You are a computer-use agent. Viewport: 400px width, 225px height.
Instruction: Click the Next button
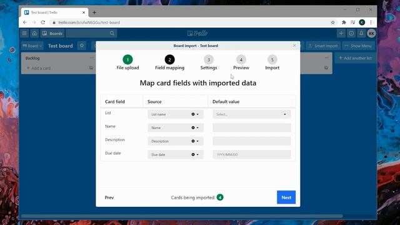coord(286,197)
